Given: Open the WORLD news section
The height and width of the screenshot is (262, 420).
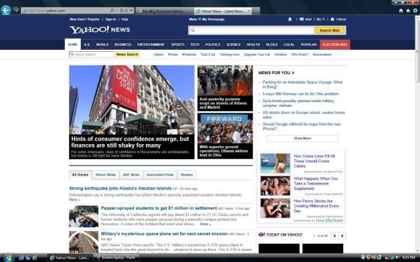Looking at the screenshot, I should [x=102, y=45].
